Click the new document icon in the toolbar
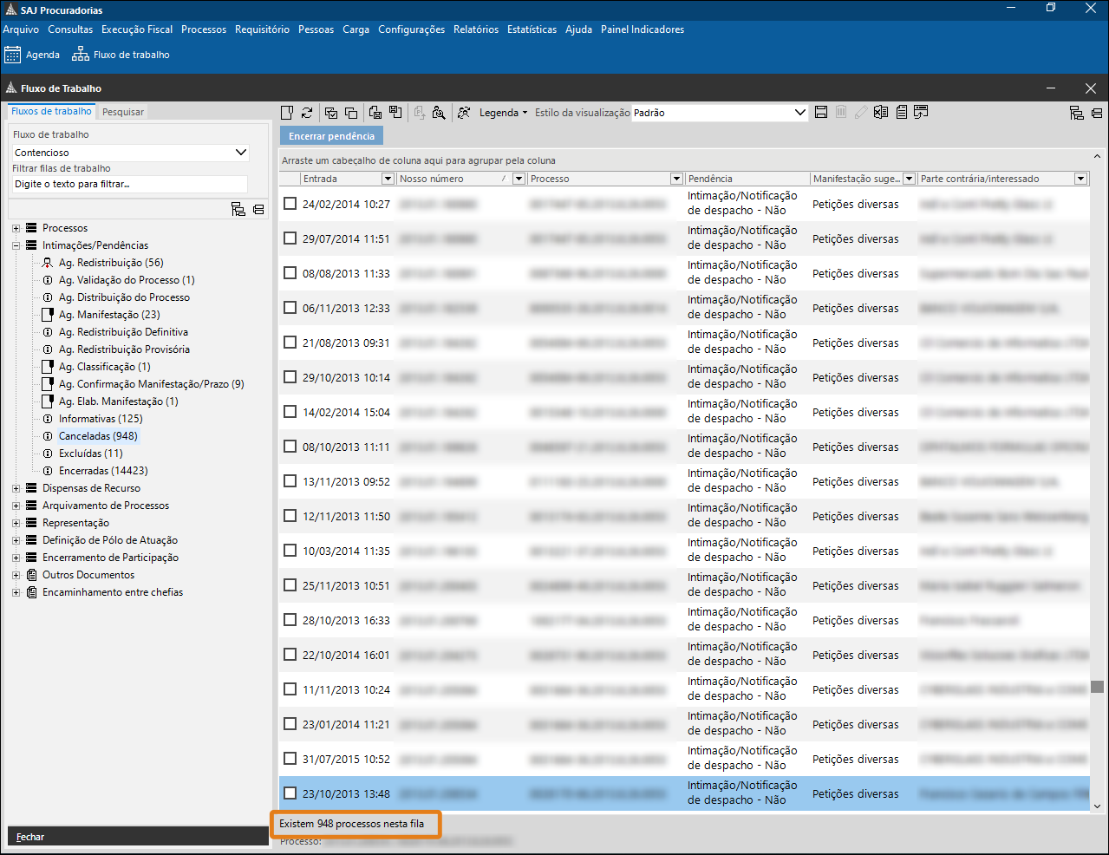The width and height of the screenshot is (1109, 855). click(287, 113)
